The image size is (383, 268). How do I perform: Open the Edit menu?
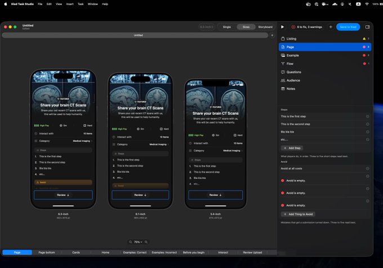49,4
